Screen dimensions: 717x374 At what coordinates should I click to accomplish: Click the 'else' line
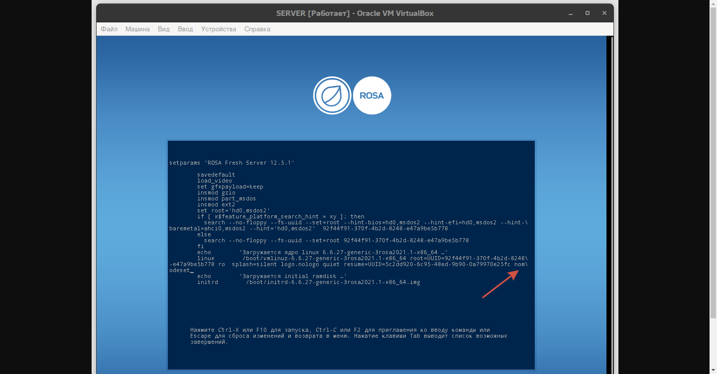tap(204, 234)
